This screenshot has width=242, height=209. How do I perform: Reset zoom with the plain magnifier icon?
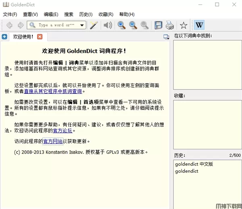[x=144, y=25]
